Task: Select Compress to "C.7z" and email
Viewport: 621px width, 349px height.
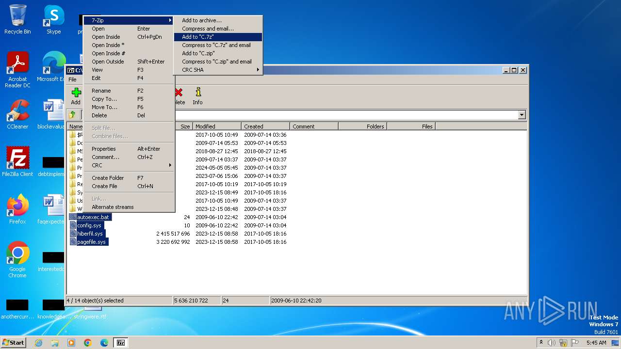Action: [218, 45]
